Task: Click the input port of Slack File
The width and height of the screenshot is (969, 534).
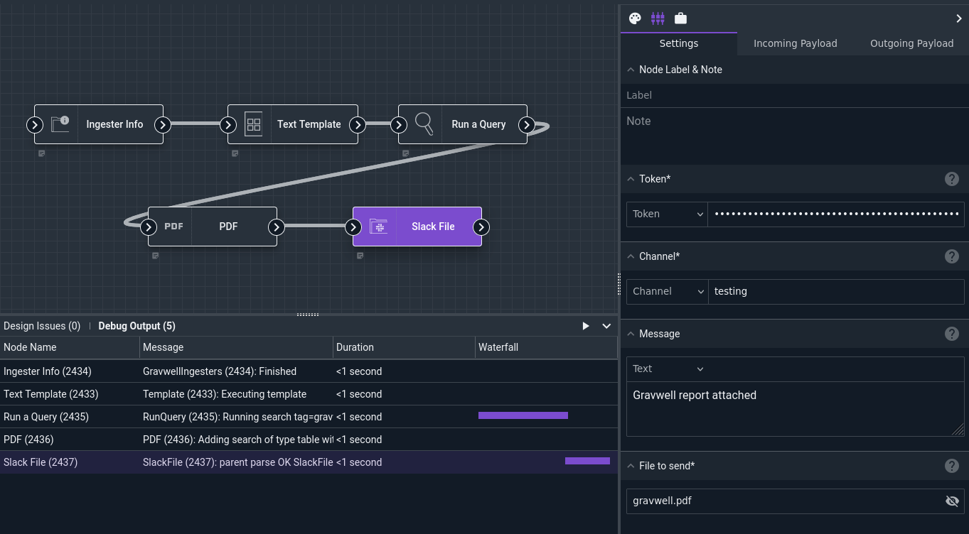Action: click(x=353, y=227)
